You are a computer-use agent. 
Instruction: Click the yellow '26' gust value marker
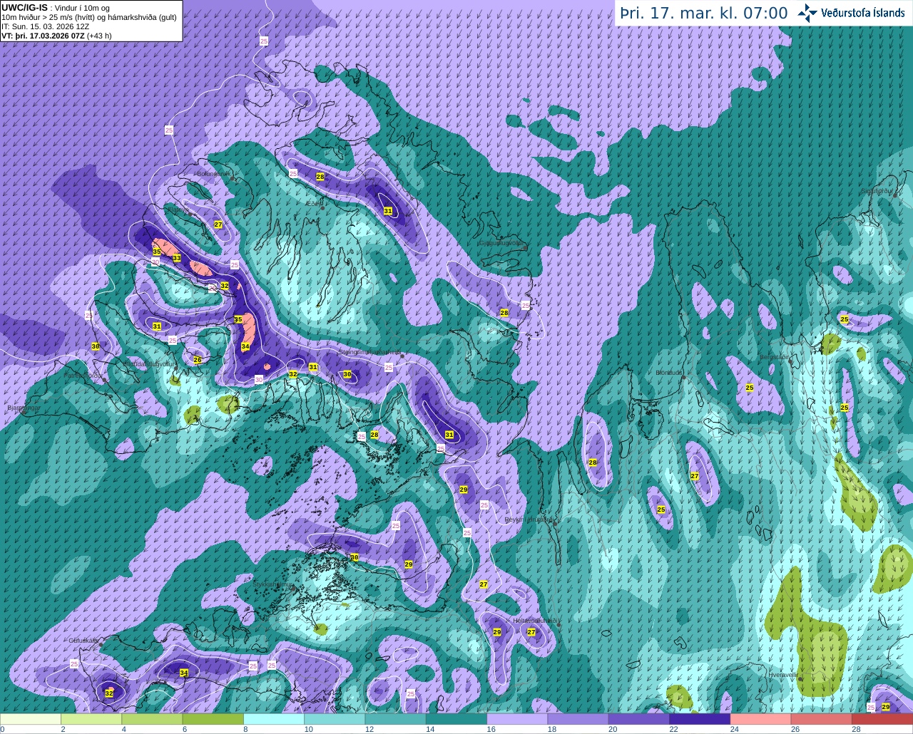pos(198,360)
